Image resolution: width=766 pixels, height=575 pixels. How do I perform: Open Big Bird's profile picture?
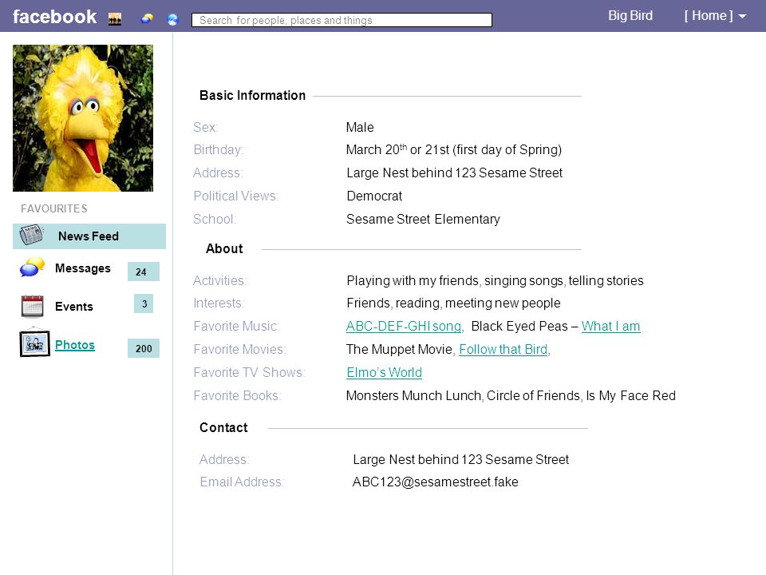[83, 118]
